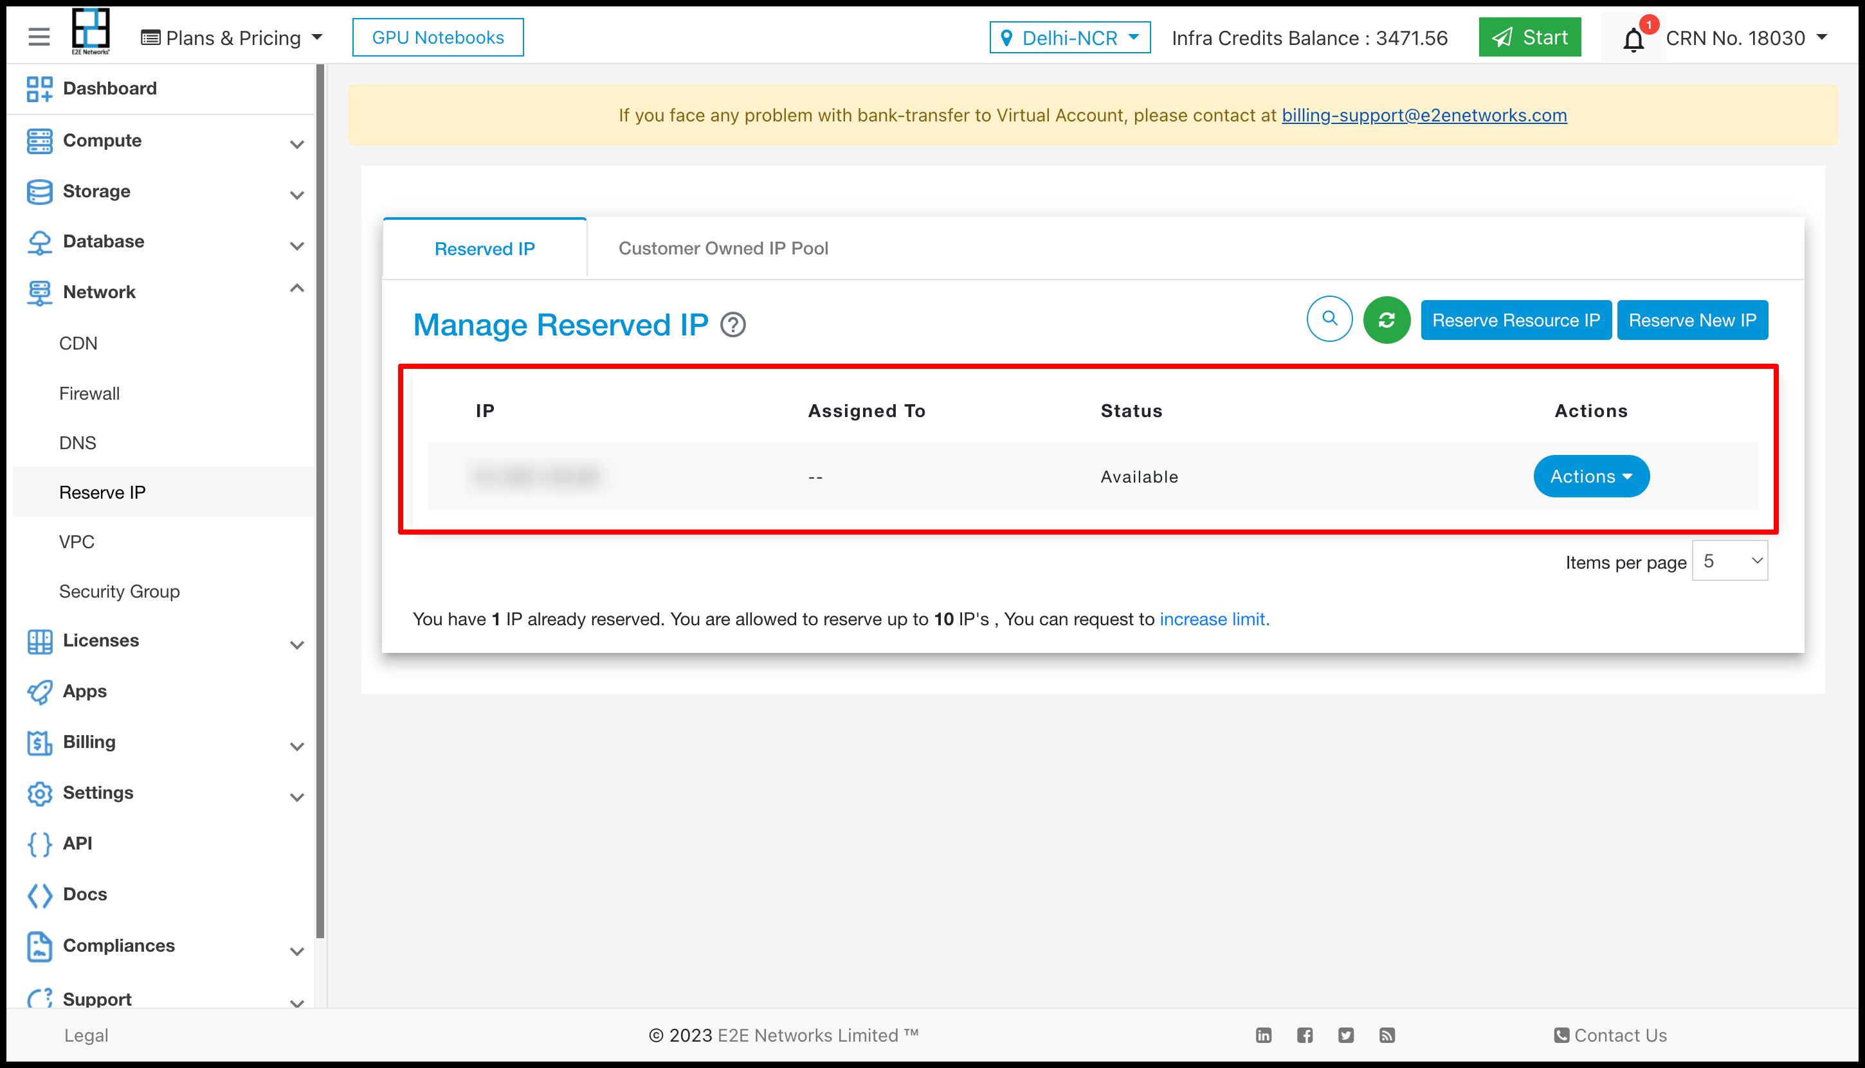Click the Docs code icon

pos(40,895)
